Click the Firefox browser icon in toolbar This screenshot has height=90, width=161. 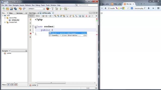[48, 9]
